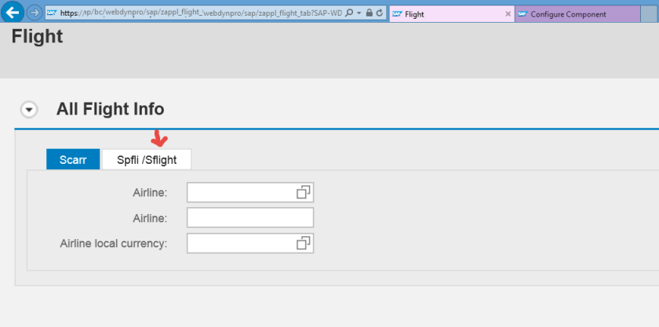The width and height of the screenshot is (659, 327).
Task: Switch to the Flight browser tab
Action: click(451, 14)
